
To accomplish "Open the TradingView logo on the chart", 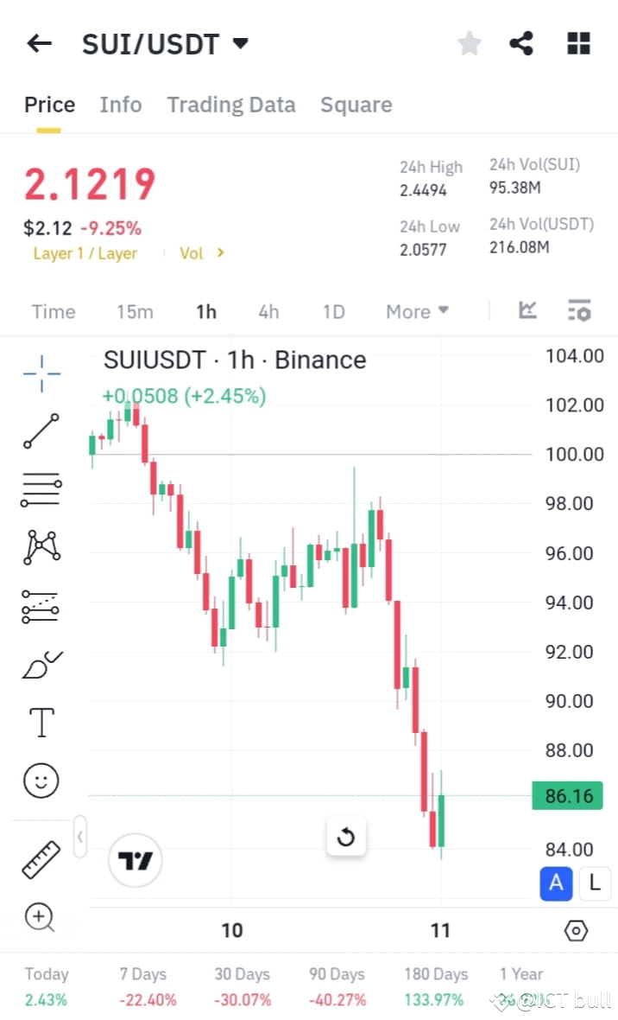I will pos(135,860).
